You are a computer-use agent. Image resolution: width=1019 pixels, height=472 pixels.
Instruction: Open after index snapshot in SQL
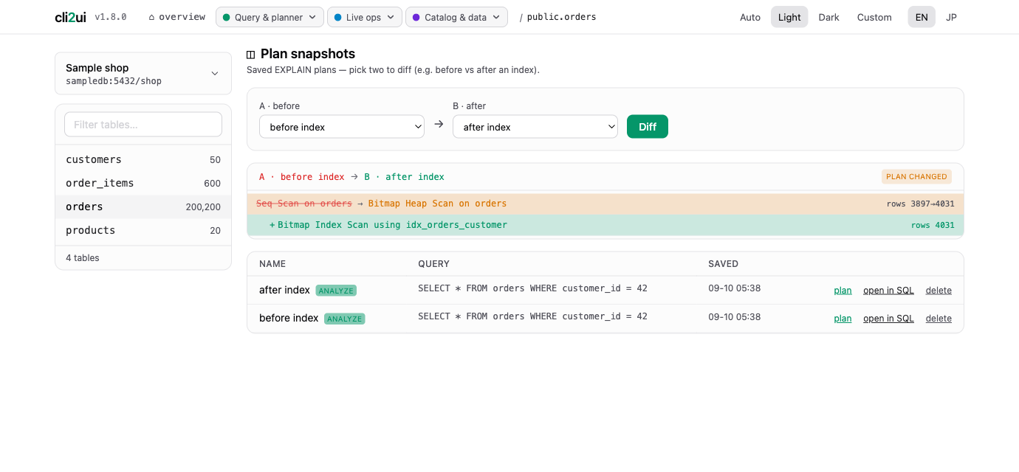click(x=888, y=291)
